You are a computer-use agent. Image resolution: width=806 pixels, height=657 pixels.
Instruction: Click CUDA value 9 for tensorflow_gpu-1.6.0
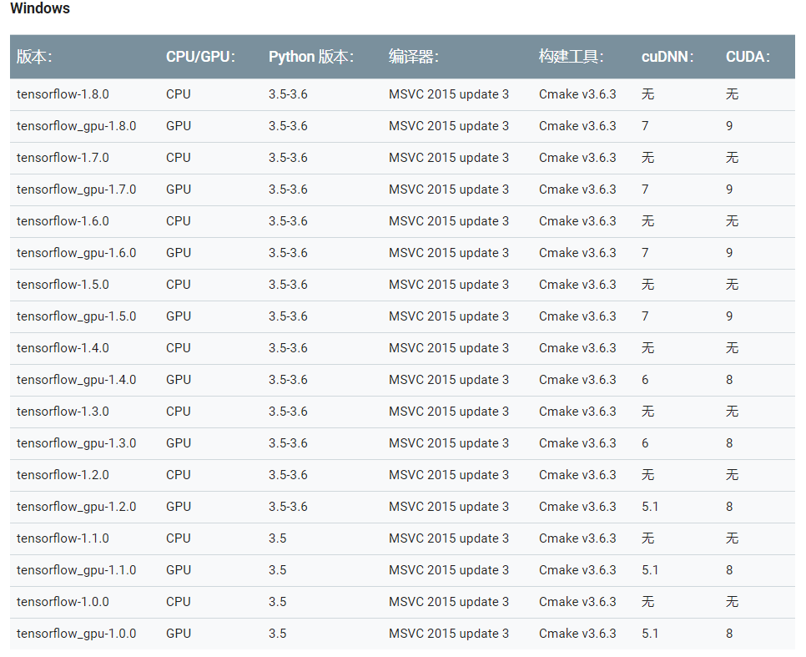pos(729,253)
